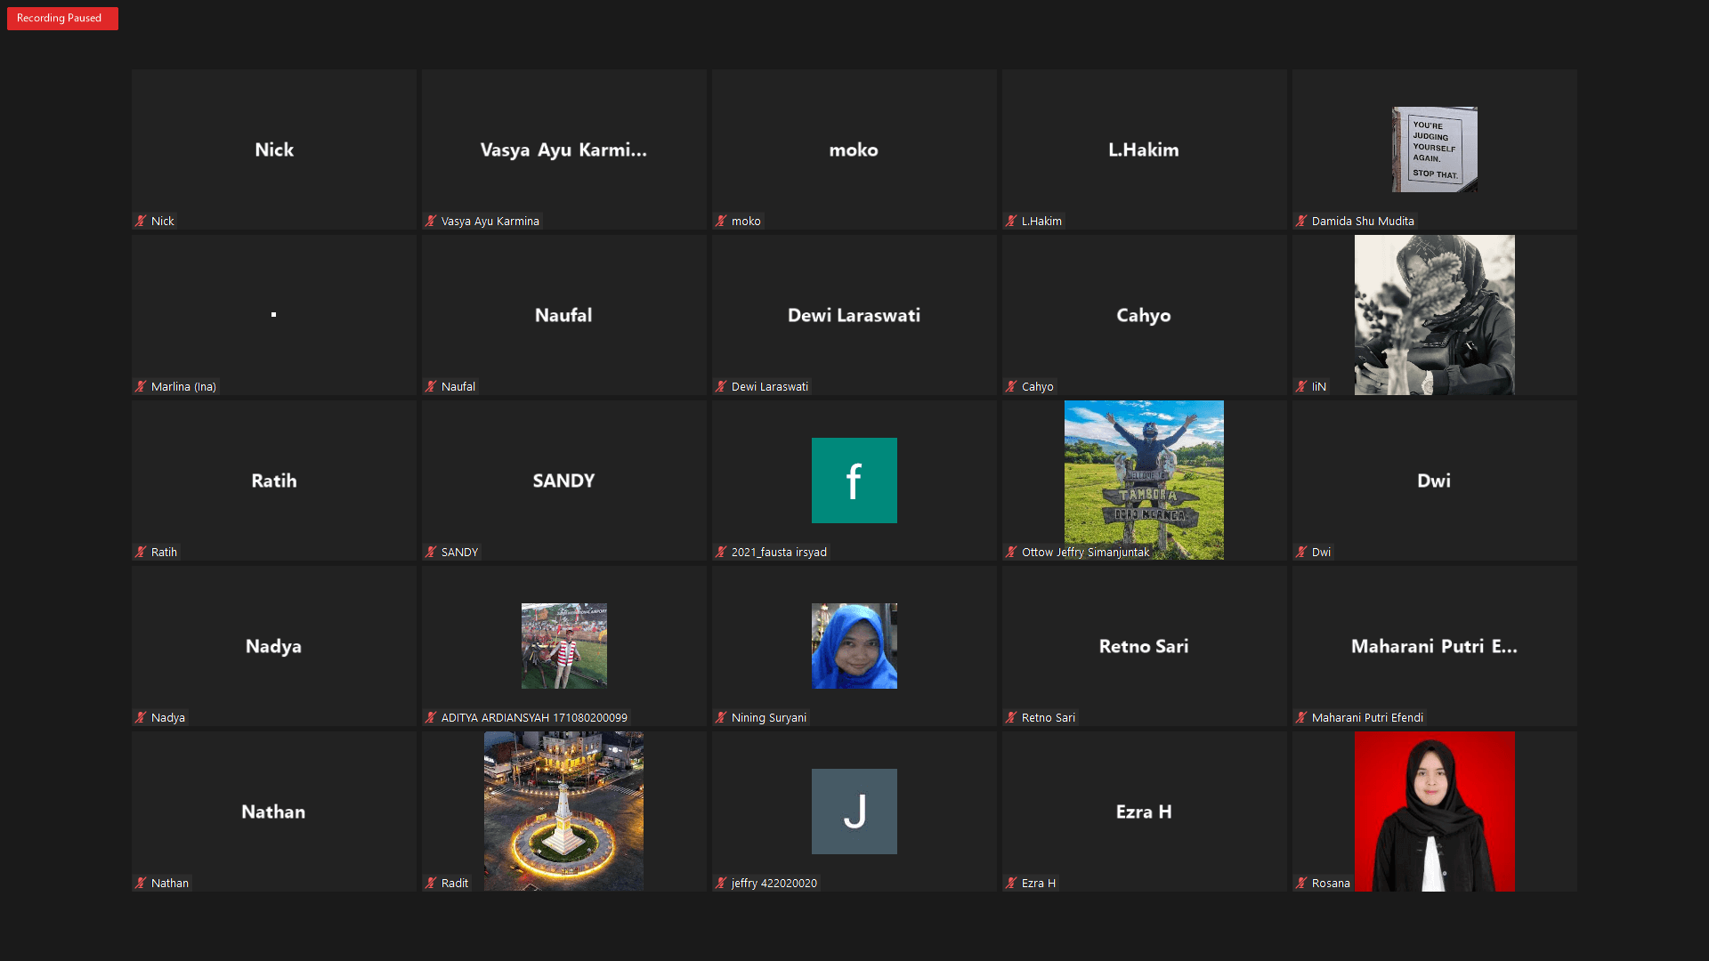The image size is (1709, 961).
Task: Click muted mic icon beside Retno Sari
Action: coord(1011,718)
